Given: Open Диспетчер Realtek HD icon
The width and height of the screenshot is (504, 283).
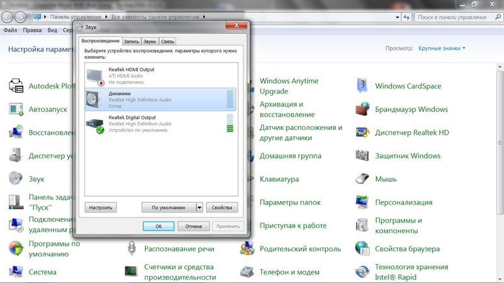Looking at the screenshot, I should (x=362, y=132).
